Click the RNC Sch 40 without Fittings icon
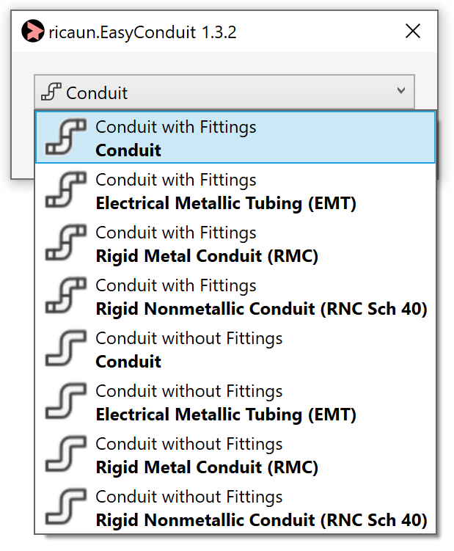 65,508
